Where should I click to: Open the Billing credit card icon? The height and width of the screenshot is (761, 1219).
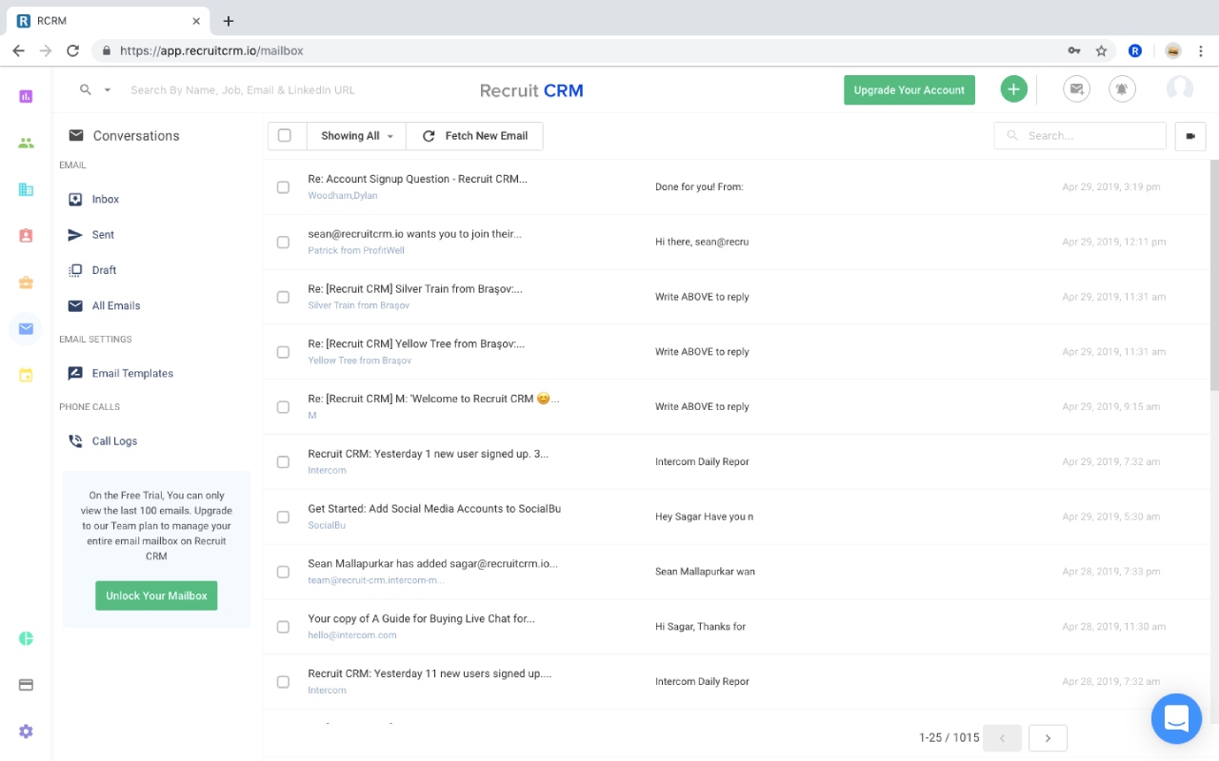[x=26, y=685]
